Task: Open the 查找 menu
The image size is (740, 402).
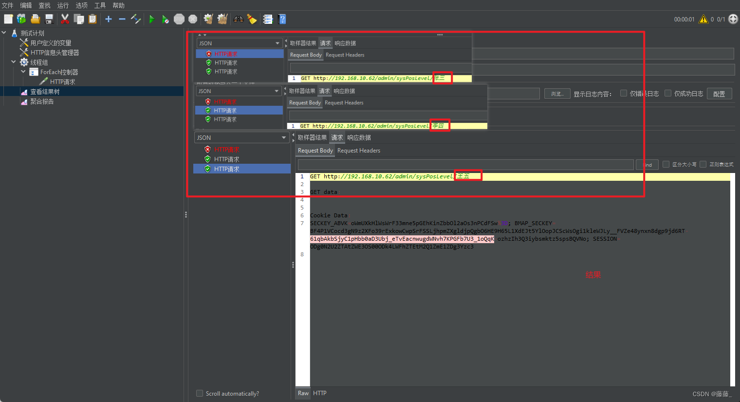Action: (x=44, y=5)
